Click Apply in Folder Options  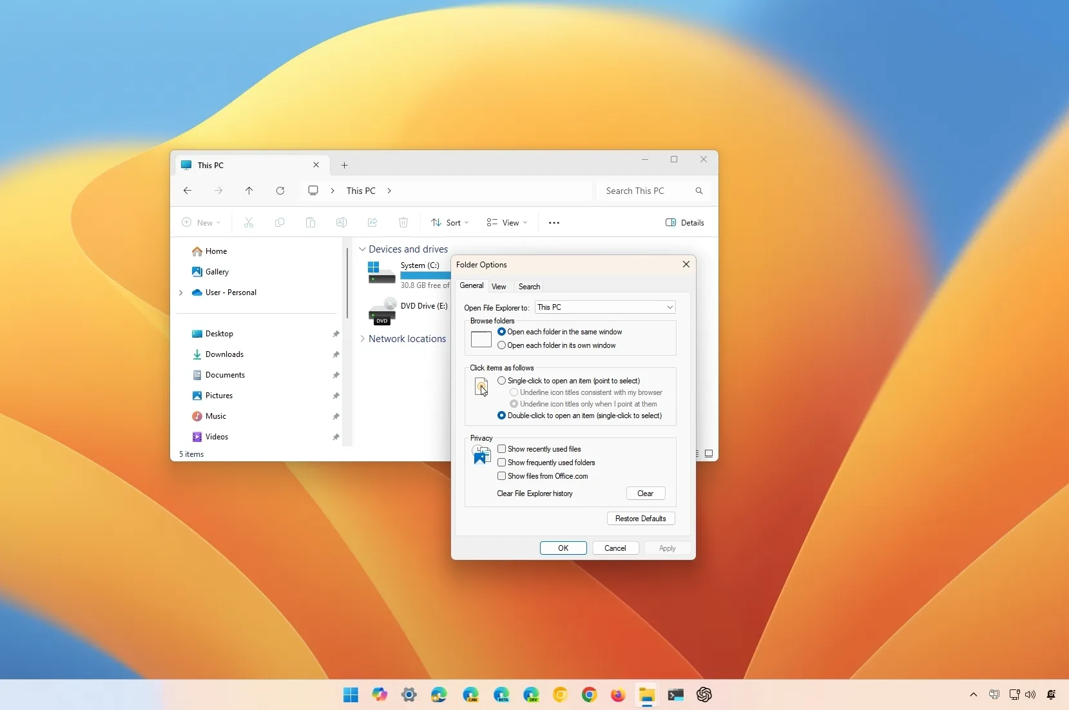click(x=668, y=548)
